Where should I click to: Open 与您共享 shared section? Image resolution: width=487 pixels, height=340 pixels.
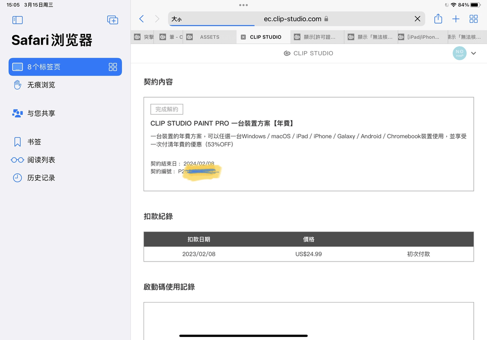[x=41, y=114]
